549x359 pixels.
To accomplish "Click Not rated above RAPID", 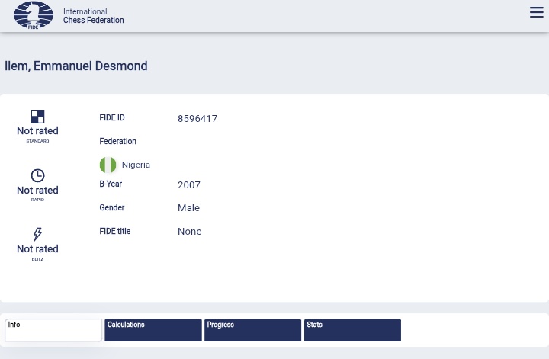I will [37, 191].
